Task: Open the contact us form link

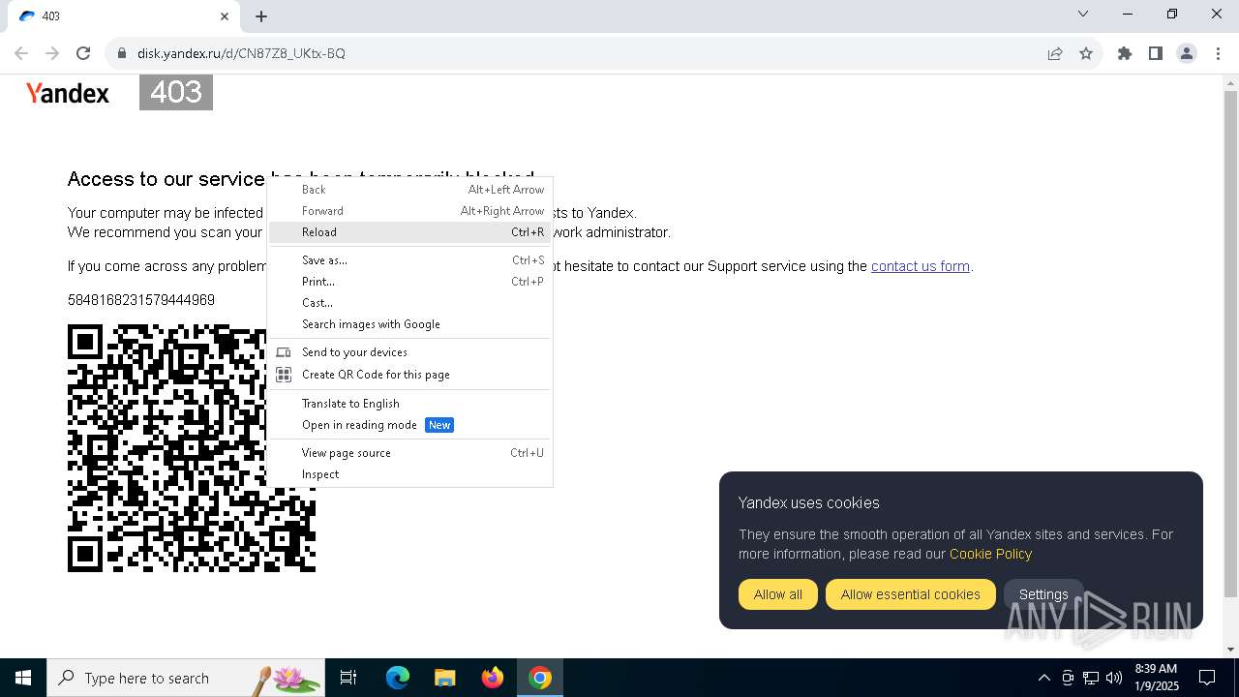Action: 921,266
